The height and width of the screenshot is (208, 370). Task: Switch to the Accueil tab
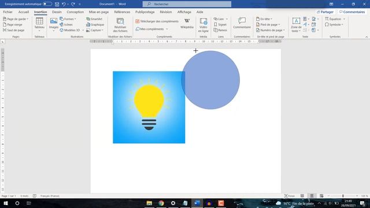pyautogui.click(x=24, y=12)
